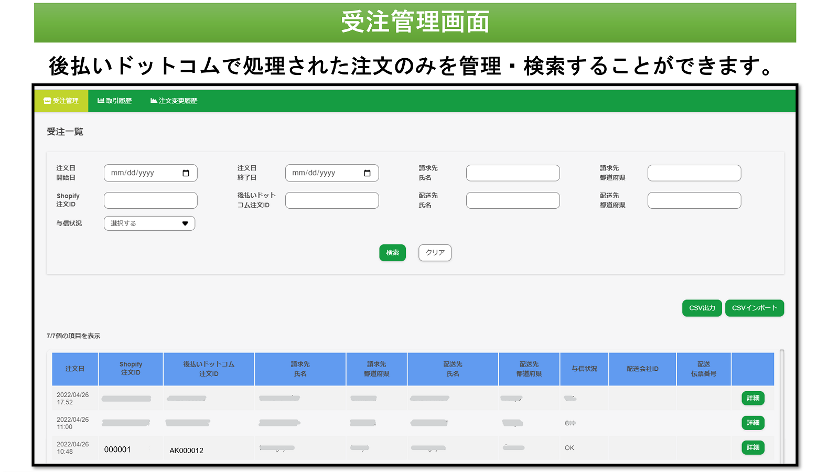Open 詳細 for the 17:52 order
The height and width of the screenshot is (472, 839).
[x=753, y=398]
